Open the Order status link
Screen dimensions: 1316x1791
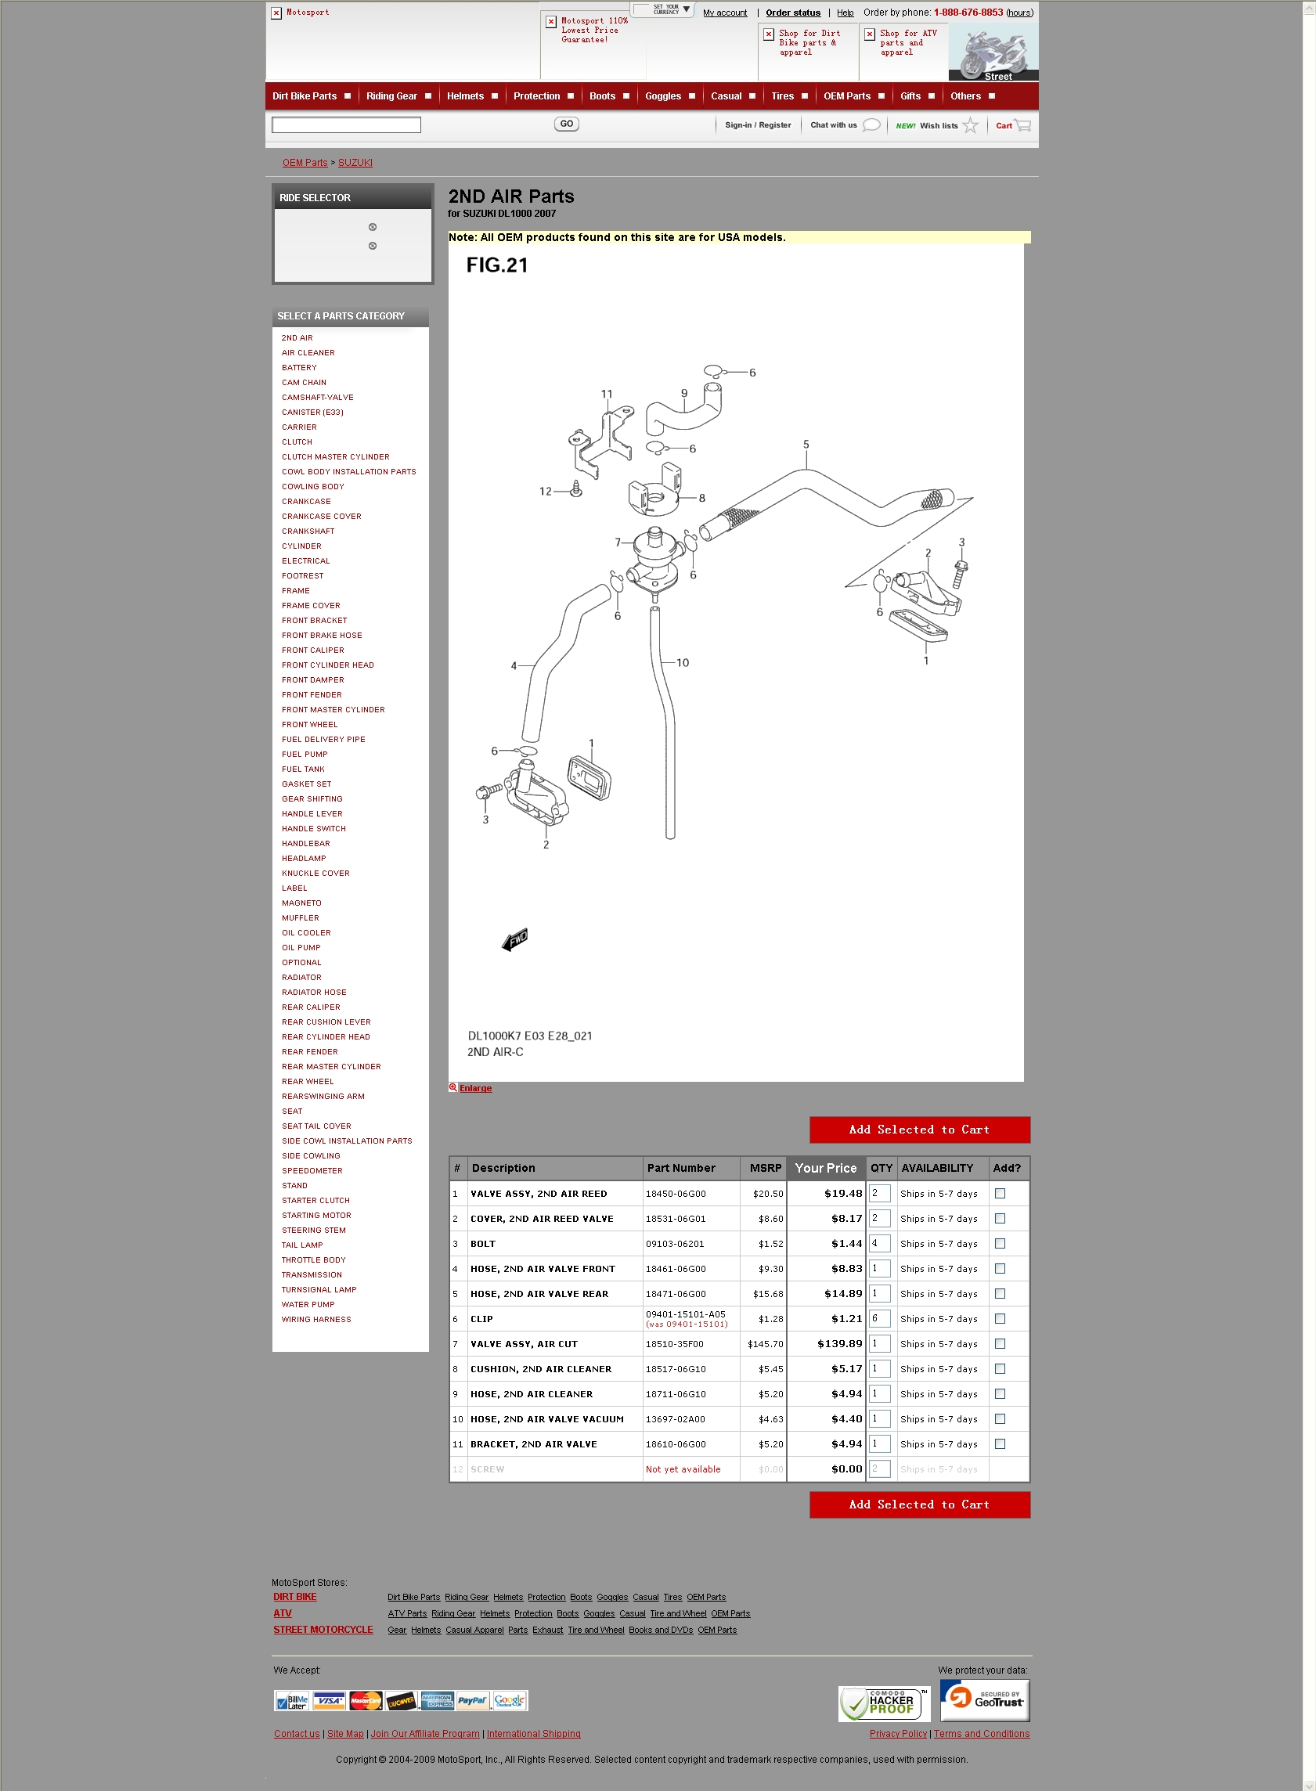[x=792, y=13]
